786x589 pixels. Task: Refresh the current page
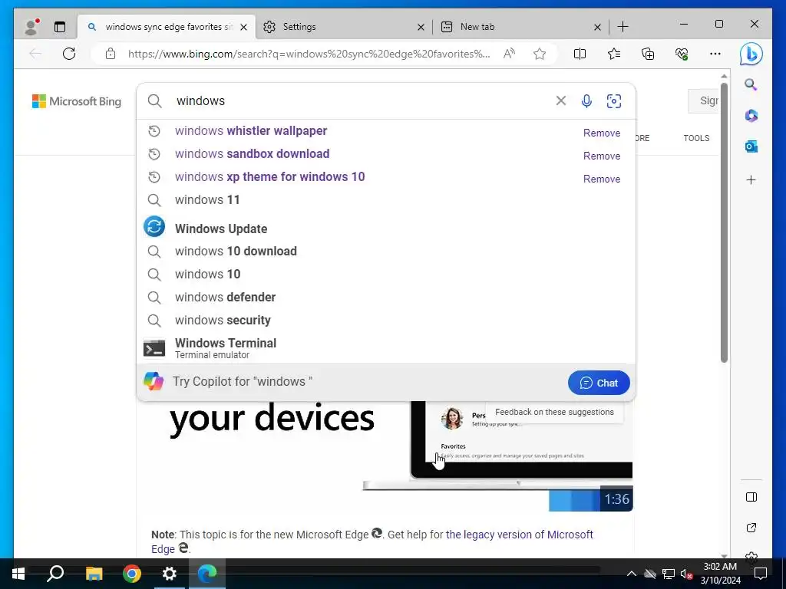pos(69,54)
